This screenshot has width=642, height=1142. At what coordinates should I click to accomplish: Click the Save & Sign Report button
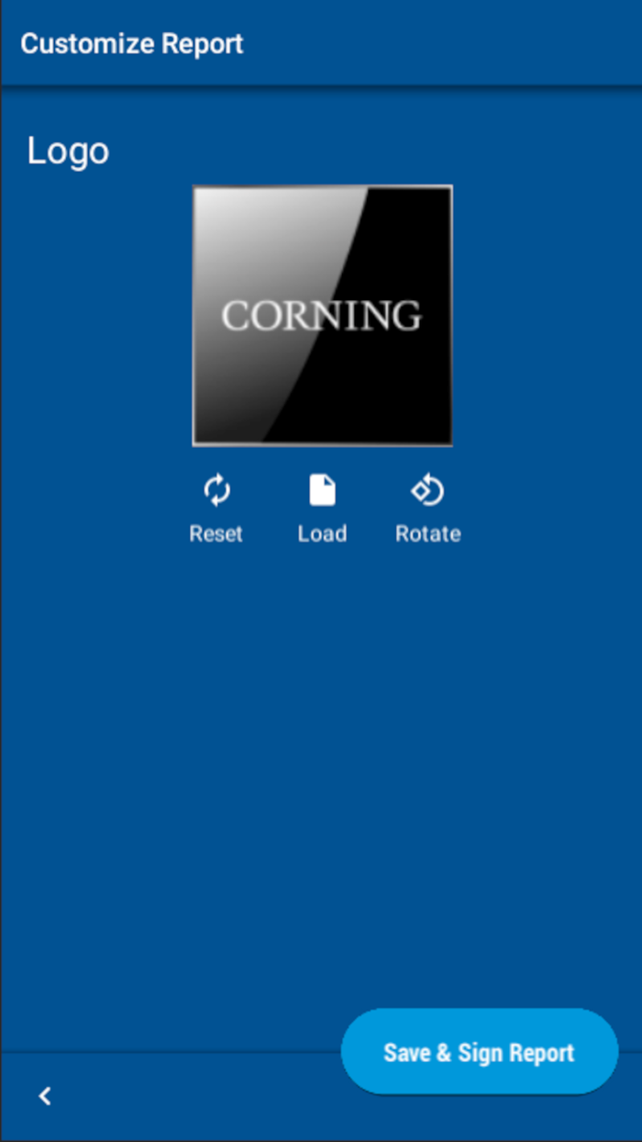pos(480,1052)
